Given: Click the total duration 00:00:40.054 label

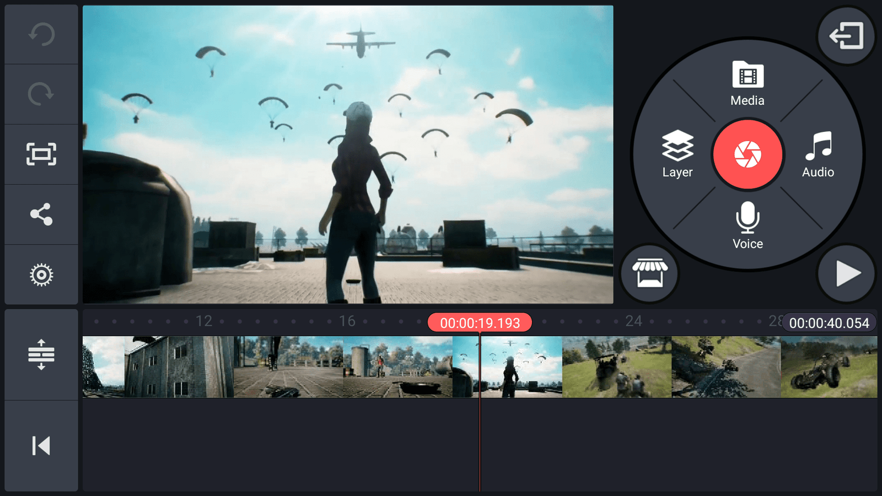Looking at the screenshot, I should [829, 323].
